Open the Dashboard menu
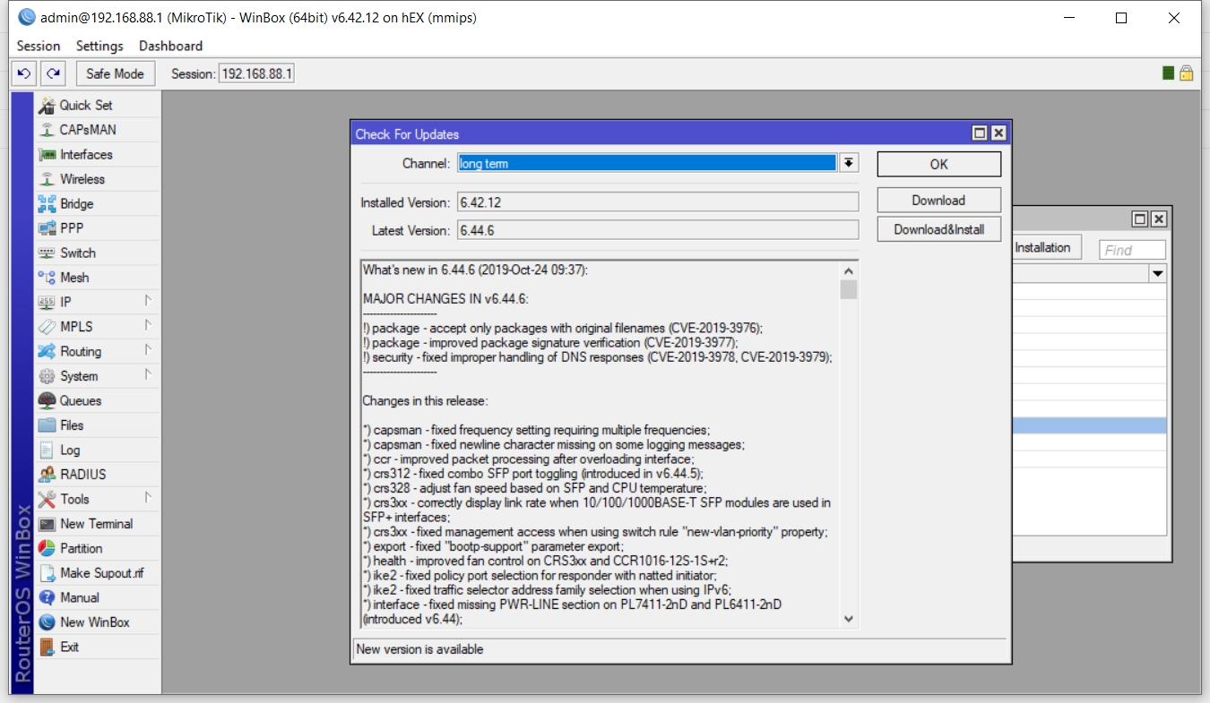This screenshot has width=1210, height=703. 170,46
